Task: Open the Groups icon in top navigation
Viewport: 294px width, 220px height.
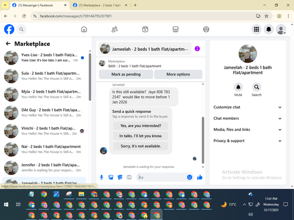Action: 206,29
